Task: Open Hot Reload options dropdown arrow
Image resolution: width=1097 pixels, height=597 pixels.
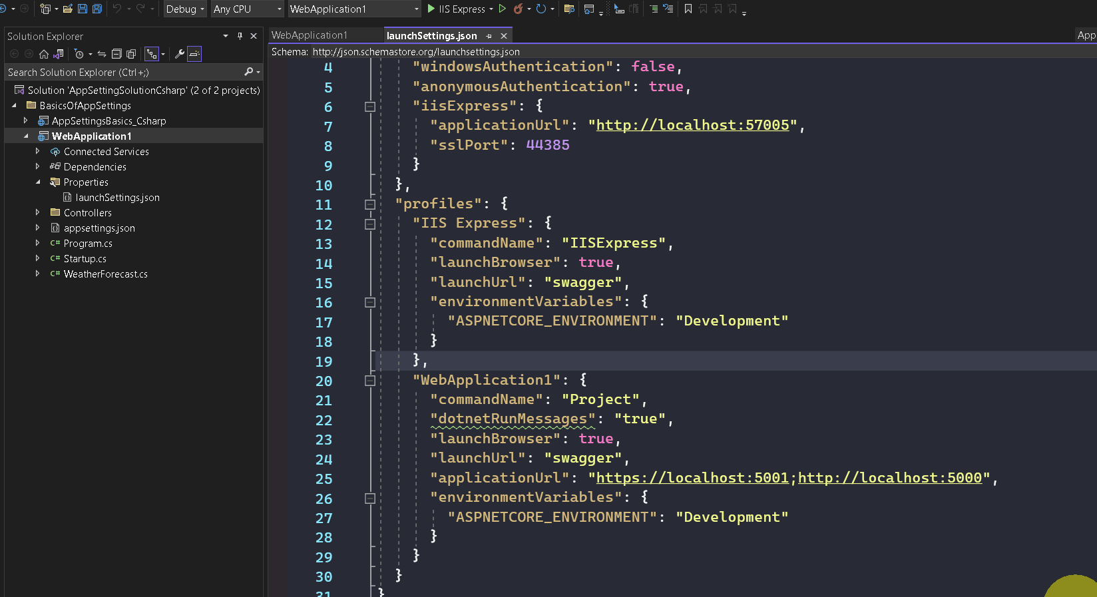Action: 529,9
